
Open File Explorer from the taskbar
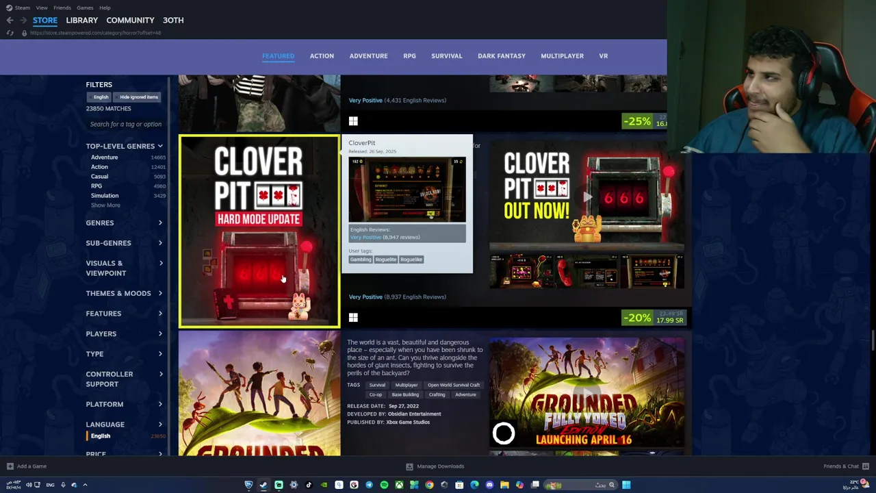click(504, 485)
